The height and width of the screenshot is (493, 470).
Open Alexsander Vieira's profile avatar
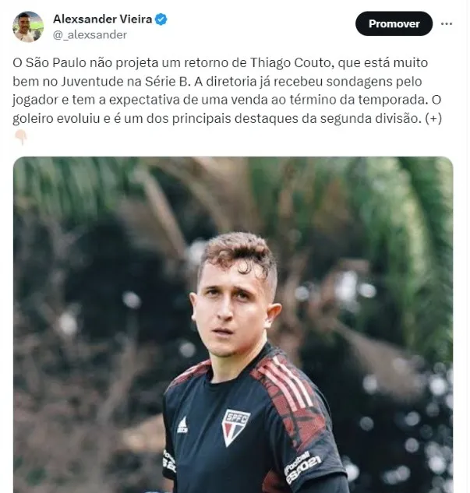coord(28,26)
